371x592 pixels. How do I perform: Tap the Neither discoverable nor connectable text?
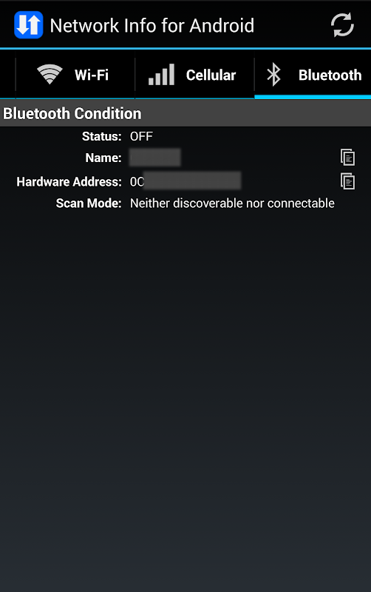tap(232, 203)
